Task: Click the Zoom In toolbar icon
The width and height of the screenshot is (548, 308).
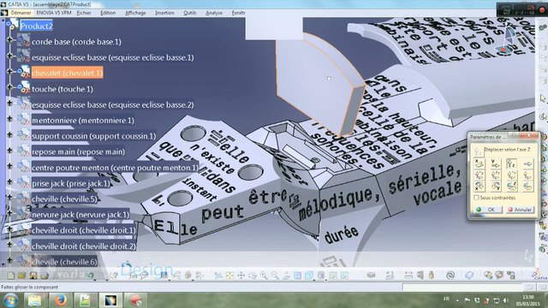Action: 264,275
